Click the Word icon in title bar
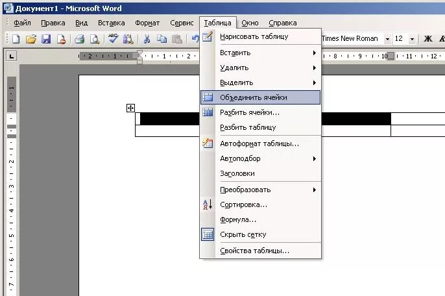 tap(8, 8)
